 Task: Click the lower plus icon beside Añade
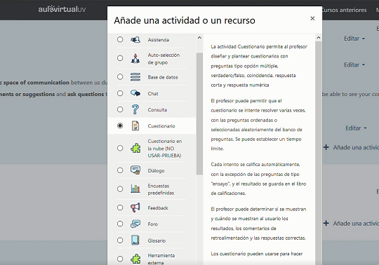[x=326, y=223]
